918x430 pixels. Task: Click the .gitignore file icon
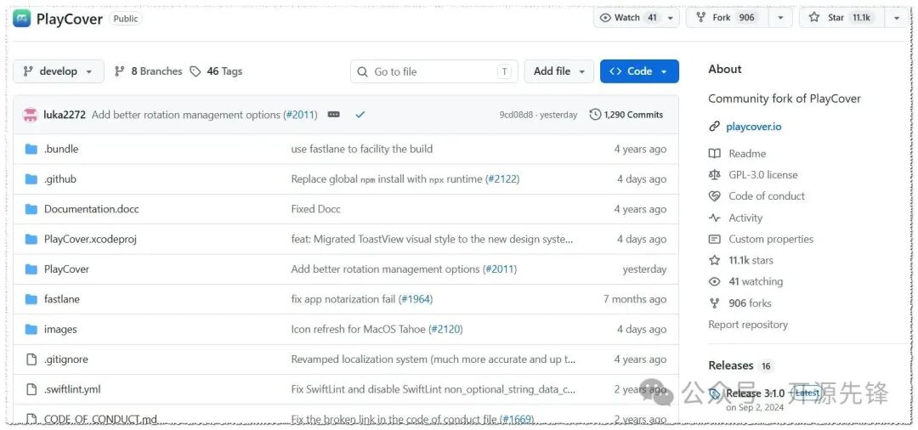(31, 359)
